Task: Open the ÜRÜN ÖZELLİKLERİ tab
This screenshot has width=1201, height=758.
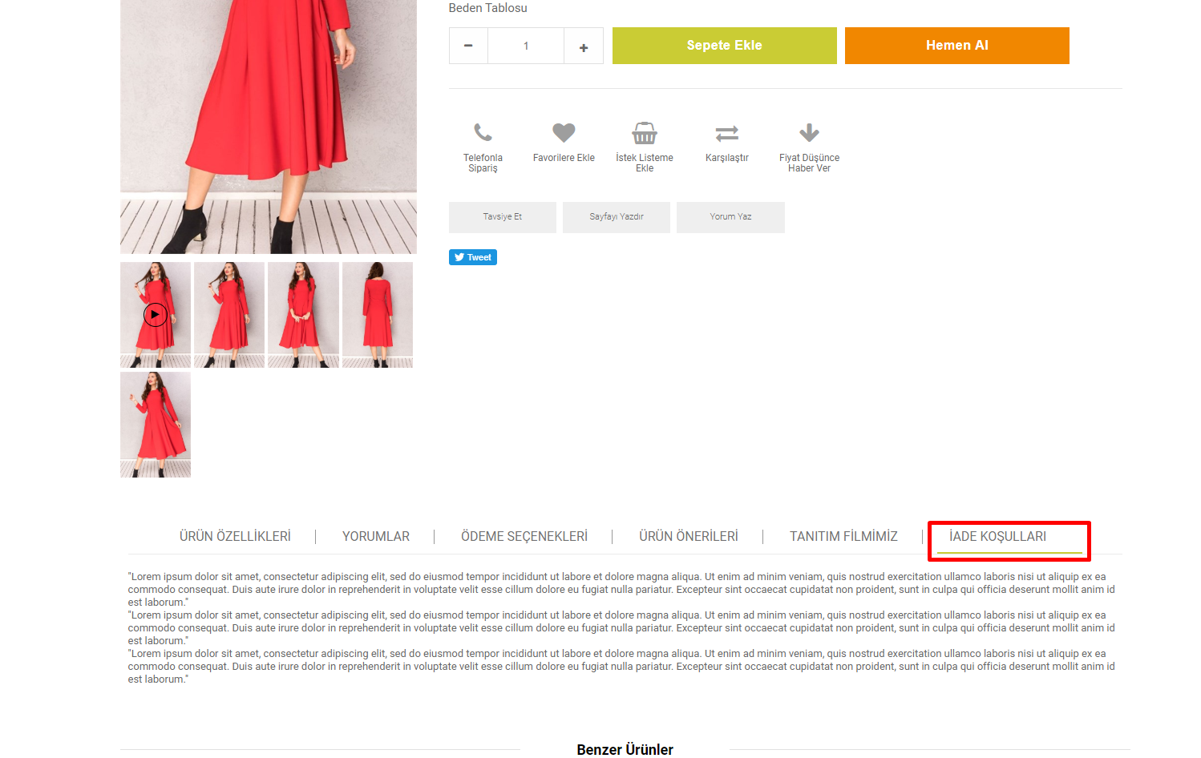Action: 235,536
